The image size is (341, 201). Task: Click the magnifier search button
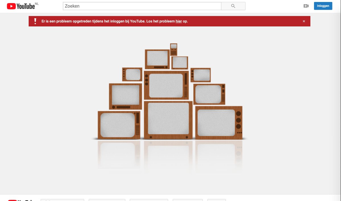[233, 6]
